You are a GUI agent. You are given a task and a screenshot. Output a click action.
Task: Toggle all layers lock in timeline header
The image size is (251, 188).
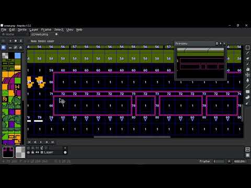(33, 148)
